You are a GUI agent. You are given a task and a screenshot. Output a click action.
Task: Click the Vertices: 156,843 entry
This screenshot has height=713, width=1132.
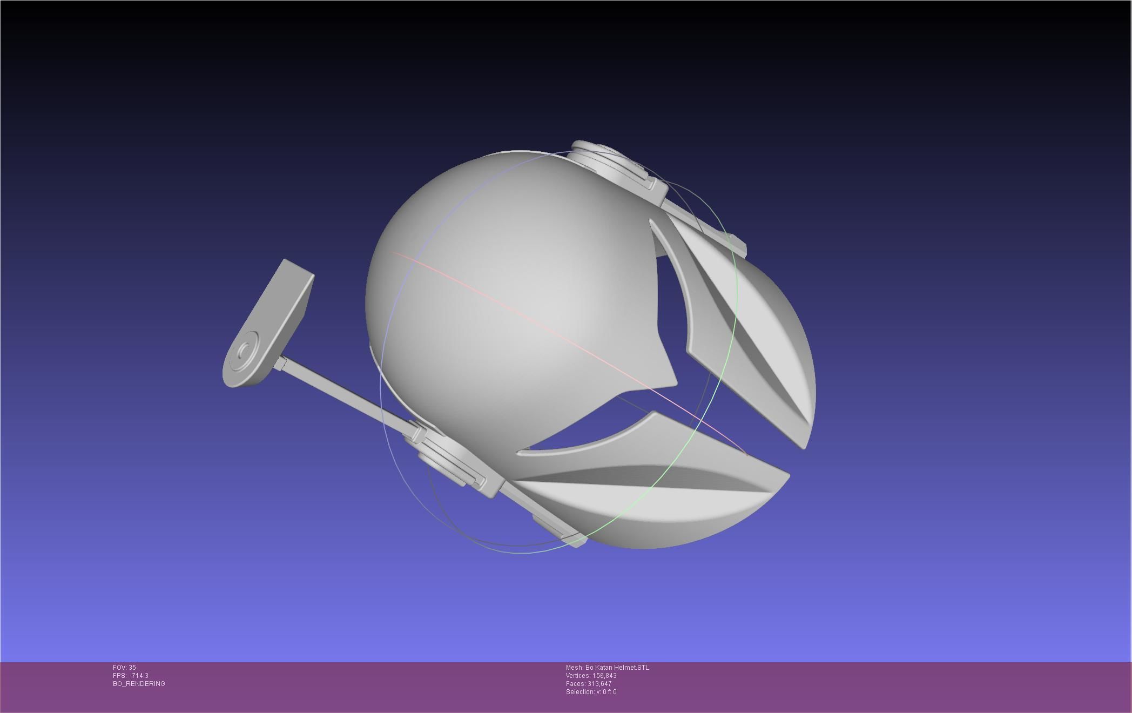(591, 676)
